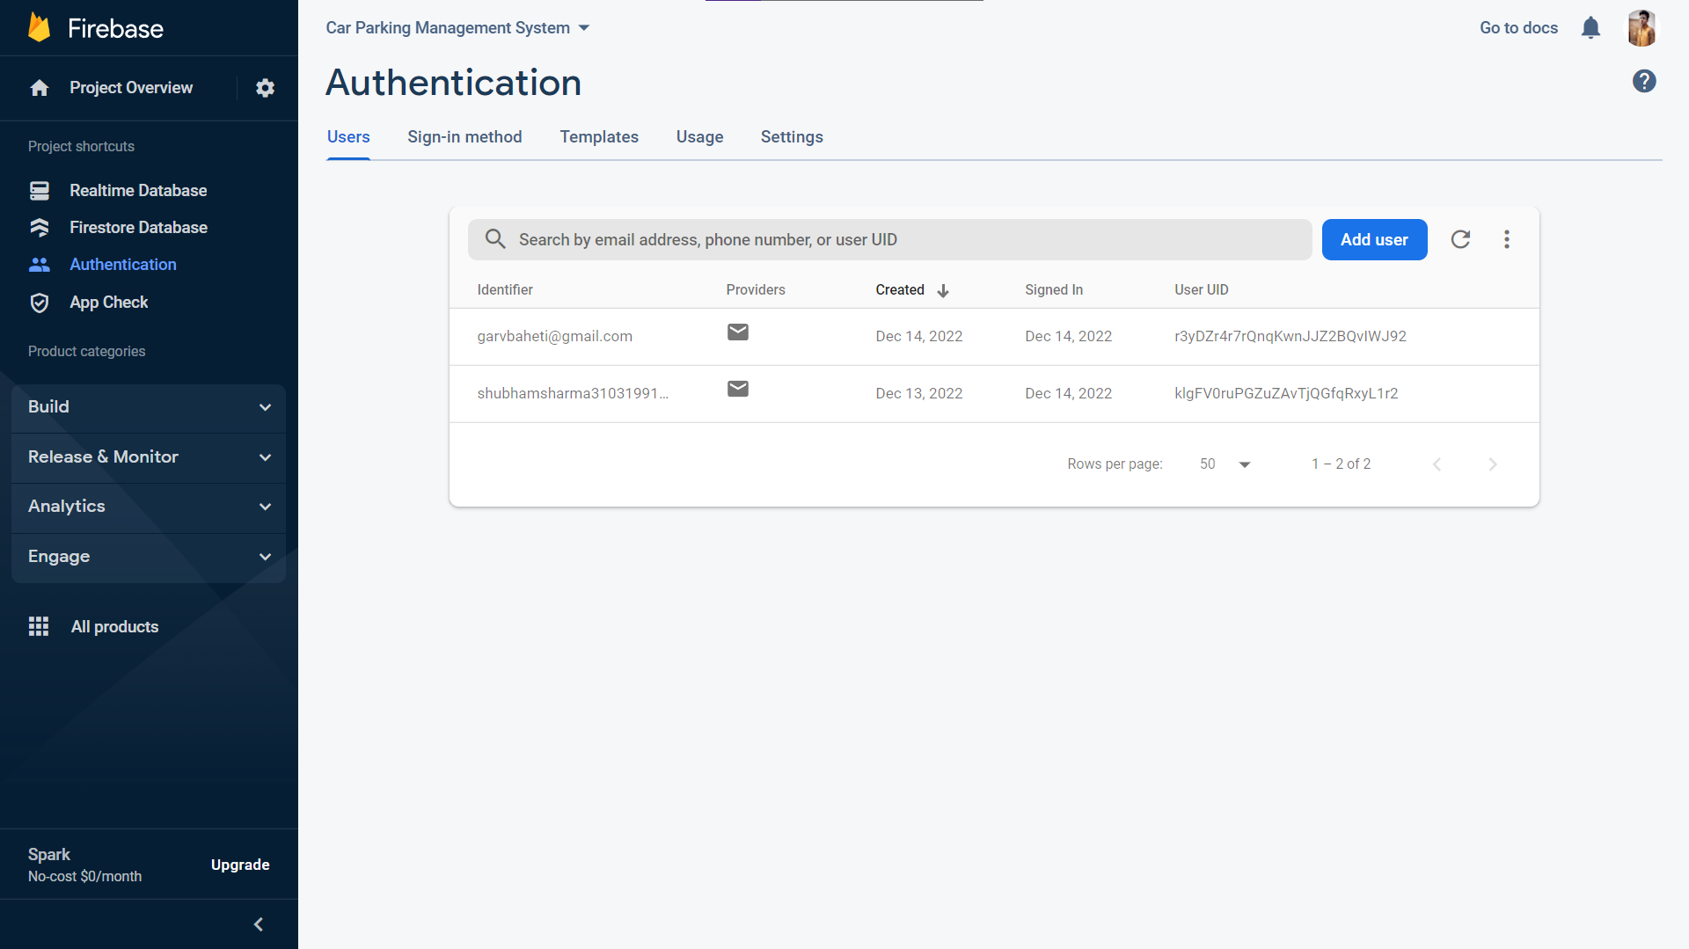Open Realtime Database from shortcuts
The width and height of the screenshot is (1689, 949).
click(138, 191)
